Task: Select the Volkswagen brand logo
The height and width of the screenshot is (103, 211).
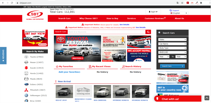Action: click(x=26, y=95)
